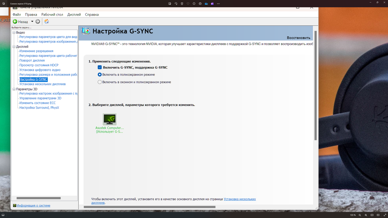Click the 133 % zoom level value
The image size is (388, 218).
coord(353,215)
